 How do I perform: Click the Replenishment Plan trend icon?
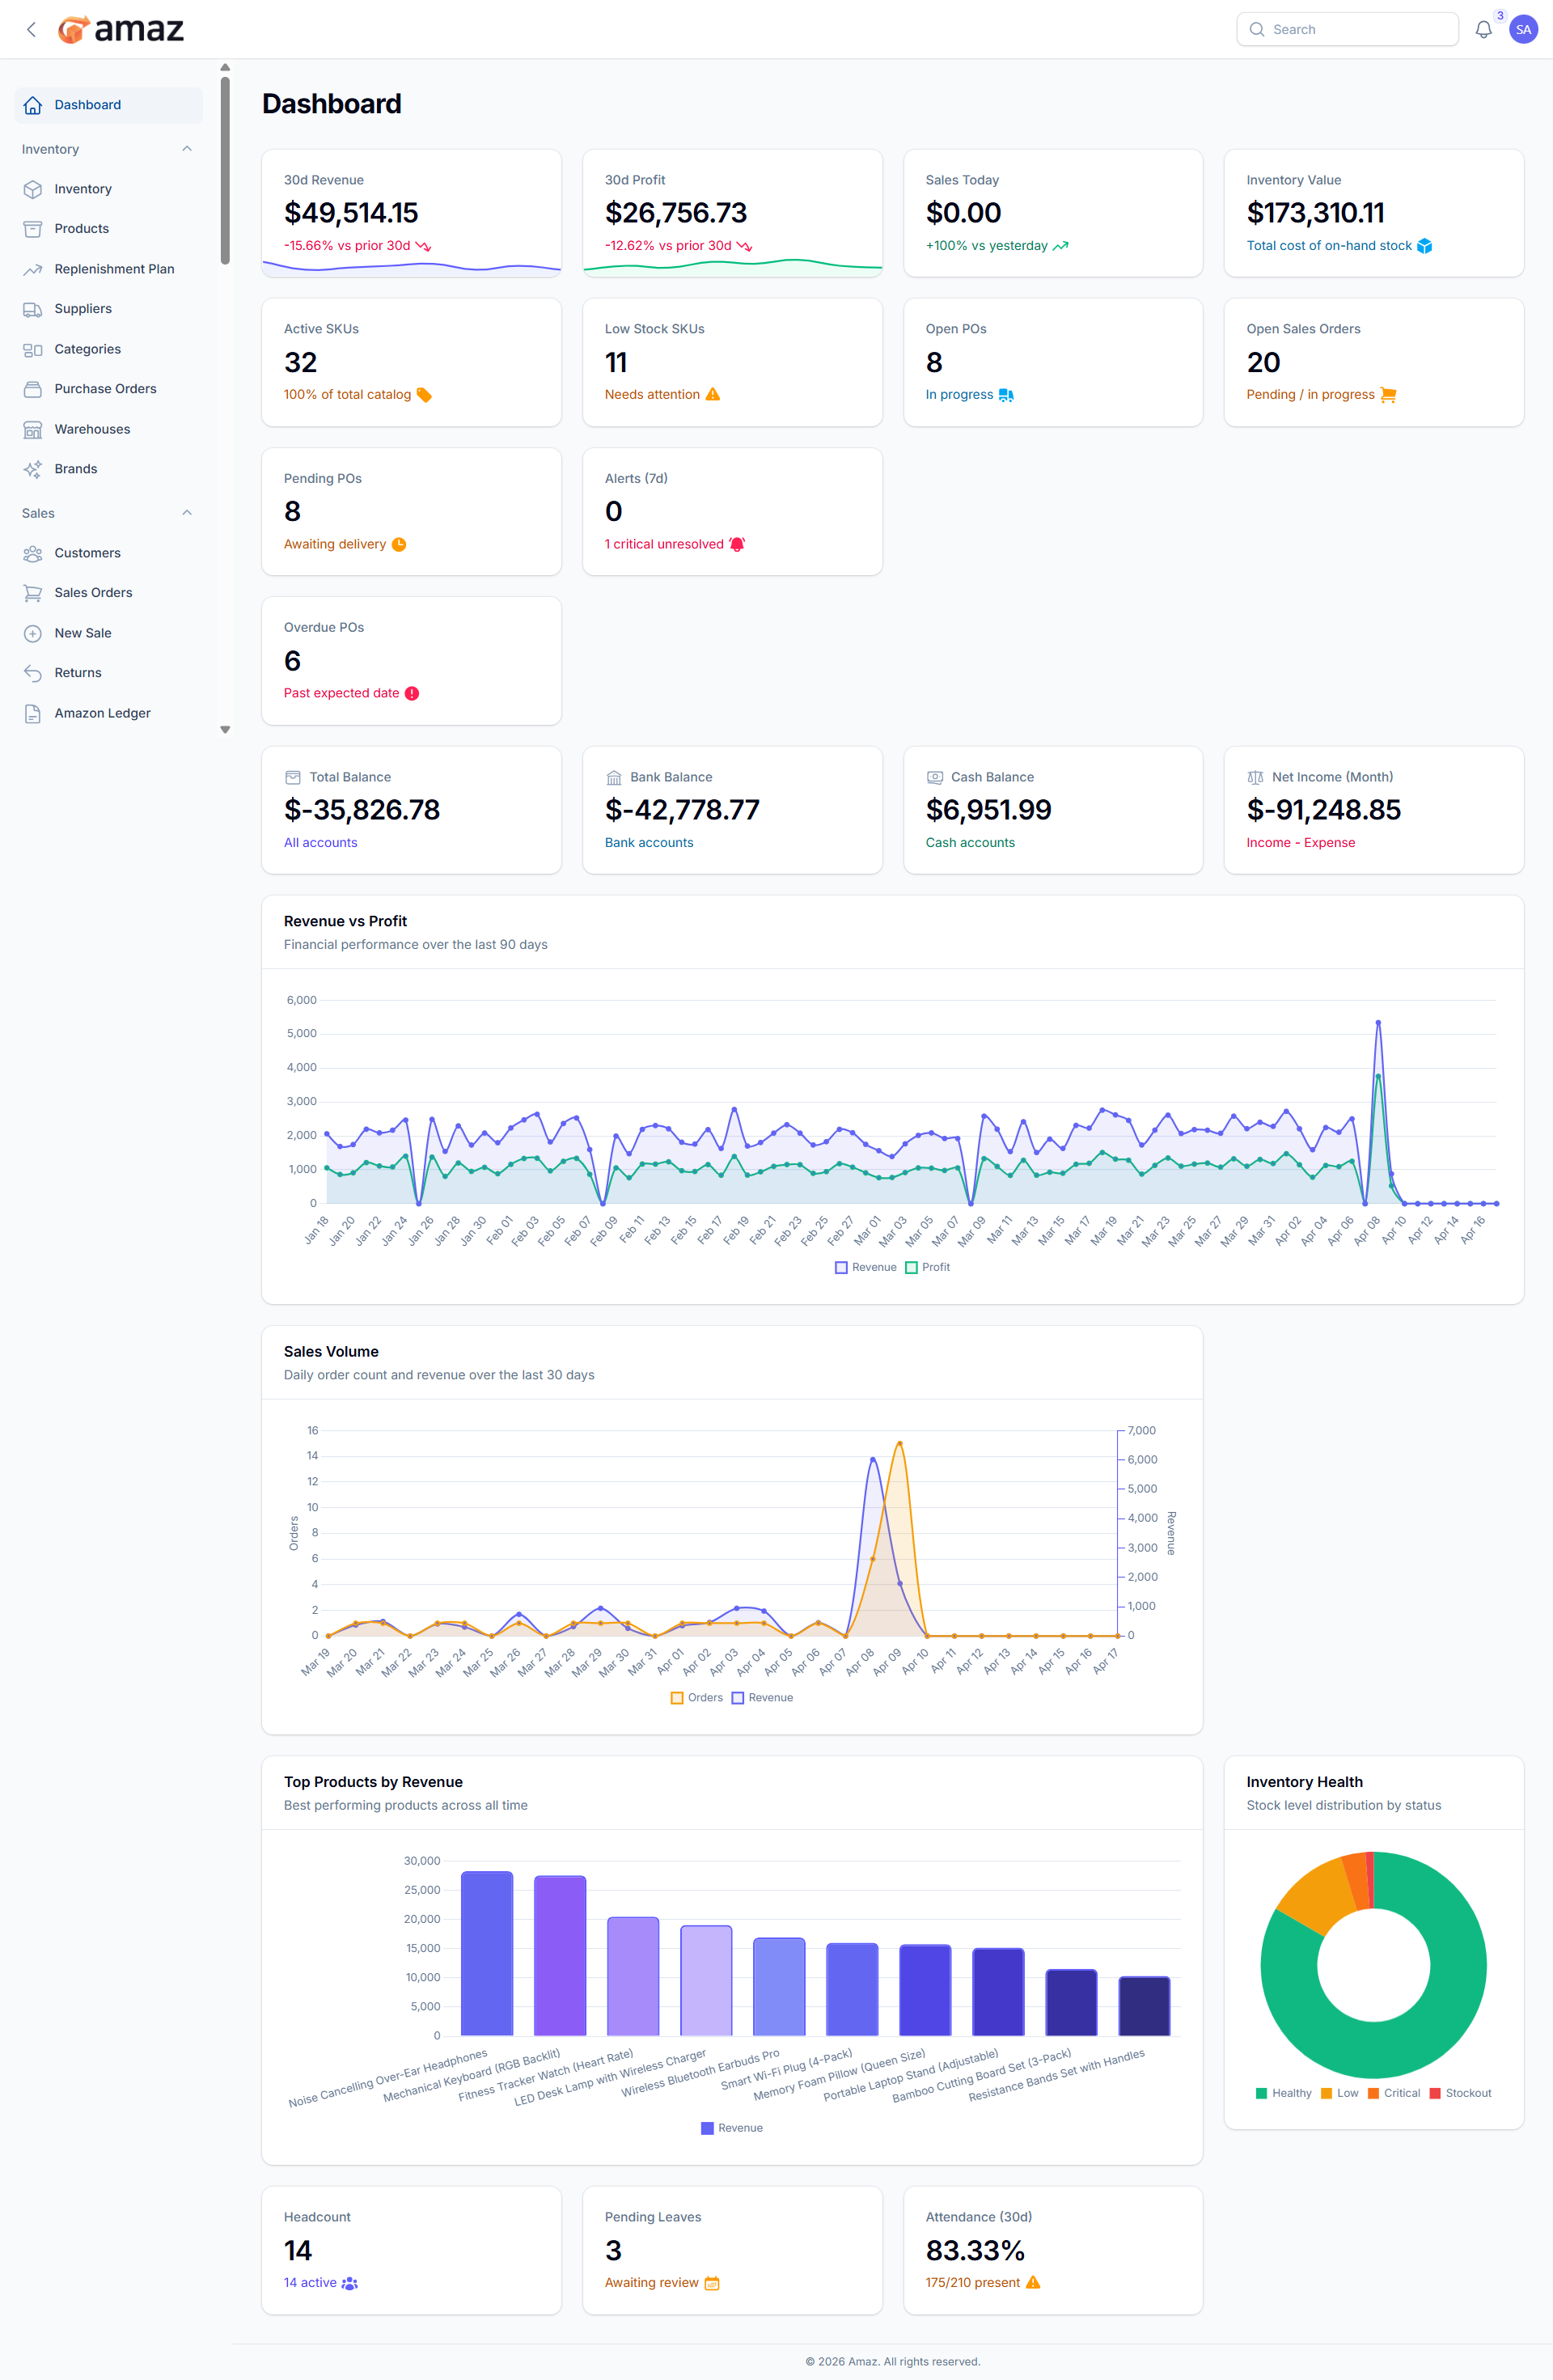pos(33,269)
